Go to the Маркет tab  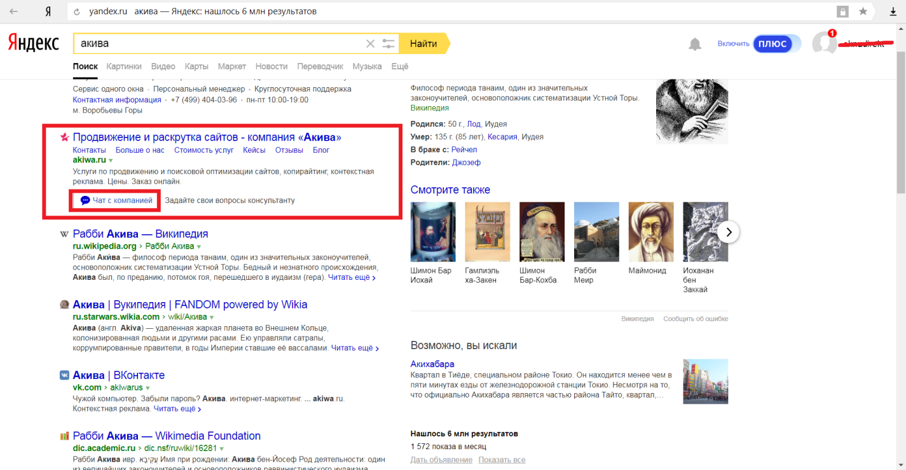pyautogui.click(x=232, y=66)
